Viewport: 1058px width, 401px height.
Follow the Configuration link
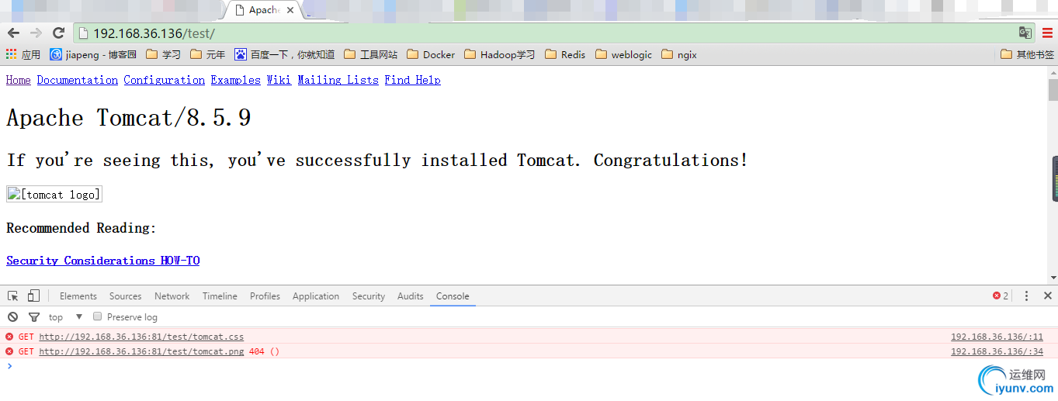(165, 80)
